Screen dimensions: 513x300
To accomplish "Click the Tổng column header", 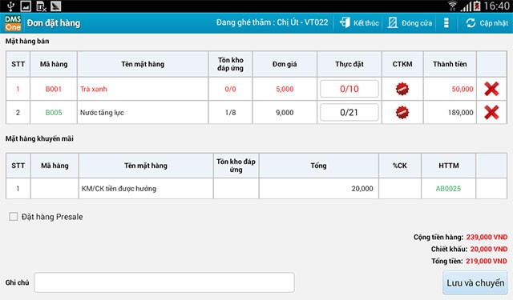I will coord(318,166).
